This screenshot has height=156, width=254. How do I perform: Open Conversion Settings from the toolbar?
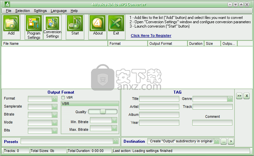click(x=52, y=23)
